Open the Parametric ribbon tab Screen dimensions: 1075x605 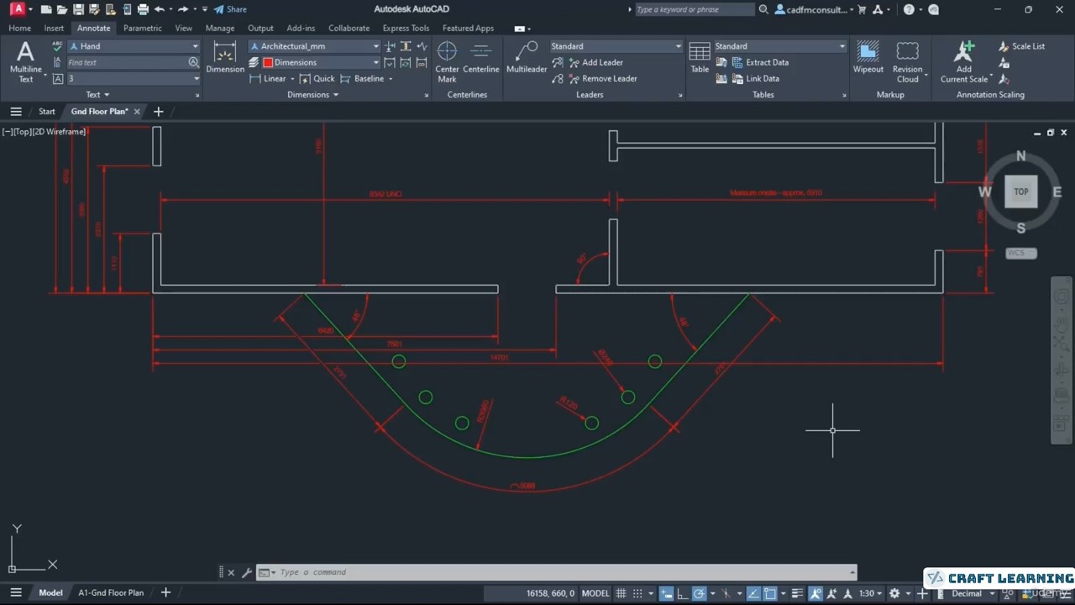click(142, 28)
